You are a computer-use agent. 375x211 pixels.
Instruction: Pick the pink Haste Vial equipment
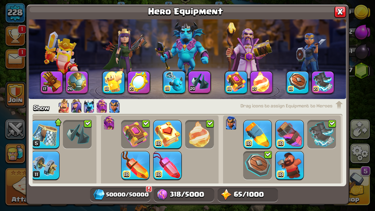(x=289, y=134)
